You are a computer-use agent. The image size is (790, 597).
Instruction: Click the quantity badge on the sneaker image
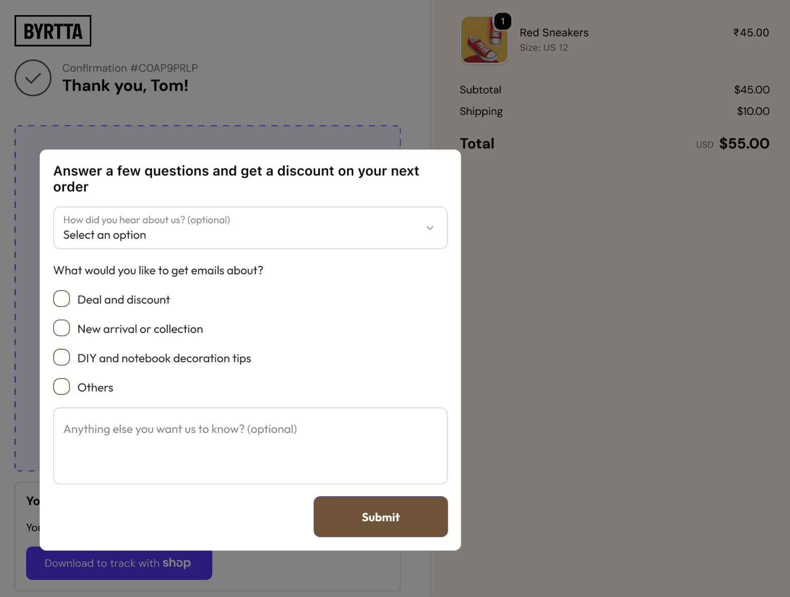[502, 21]
